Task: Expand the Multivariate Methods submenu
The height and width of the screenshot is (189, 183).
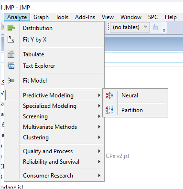Action: point(54,127)
